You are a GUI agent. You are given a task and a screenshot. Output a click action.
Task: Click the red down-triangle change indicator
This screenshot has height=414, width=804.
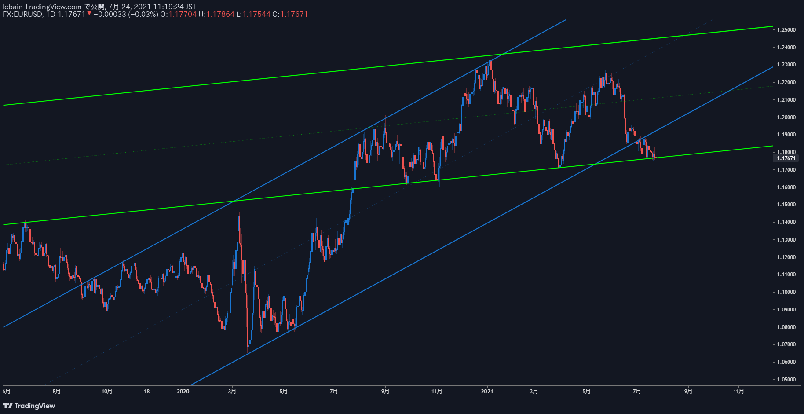click(x=89, y=14)
